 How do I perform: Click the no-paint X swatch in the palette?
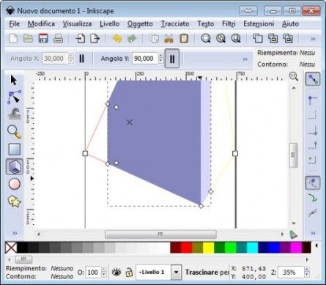click(x=11, y=248)
